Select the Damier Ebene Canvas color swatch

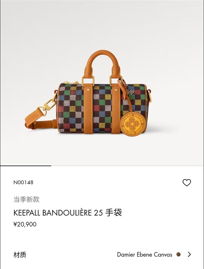[x=178, y=254]
